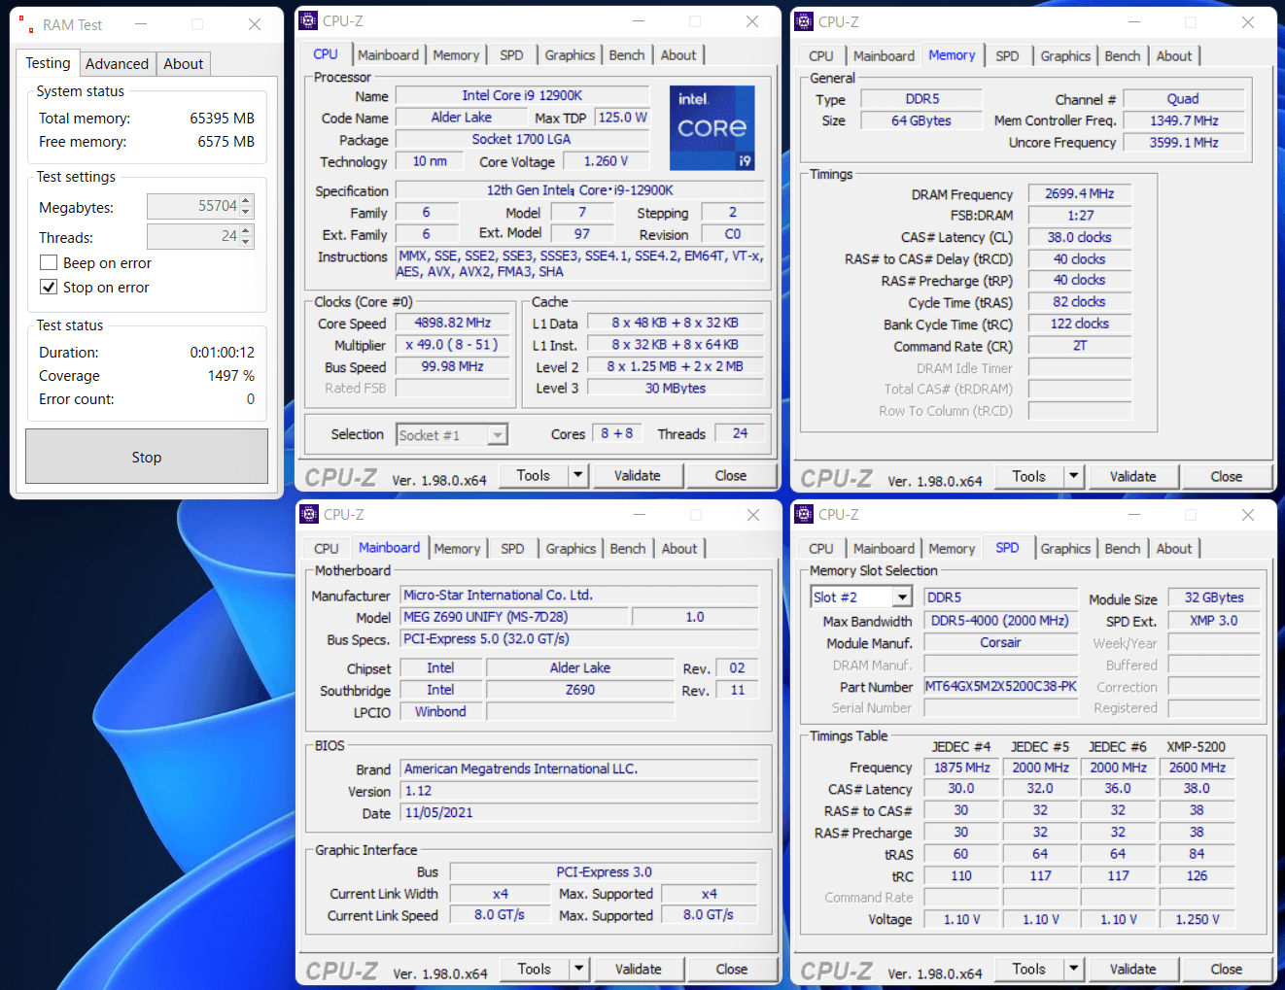The height and width of the screenshot is (990, 1285).
Task: Click CPU-Z icon in the Mainboard tab window title bar
Action: [x=309, y=515]
